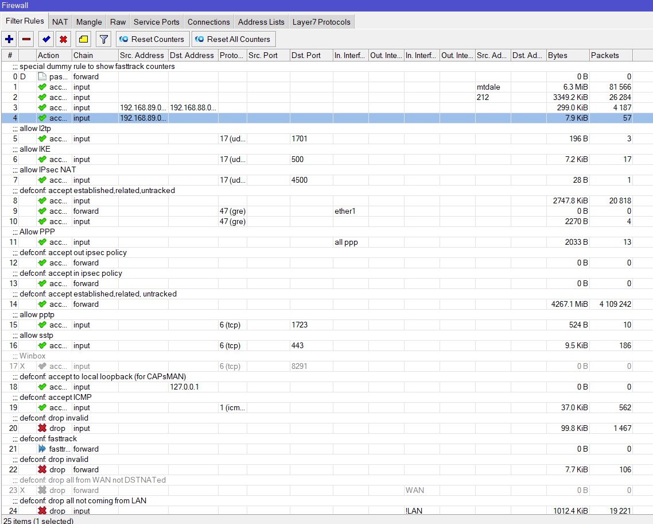653x524 pixels.
Task: Open the Raw tab
Action: pos(118,22)
